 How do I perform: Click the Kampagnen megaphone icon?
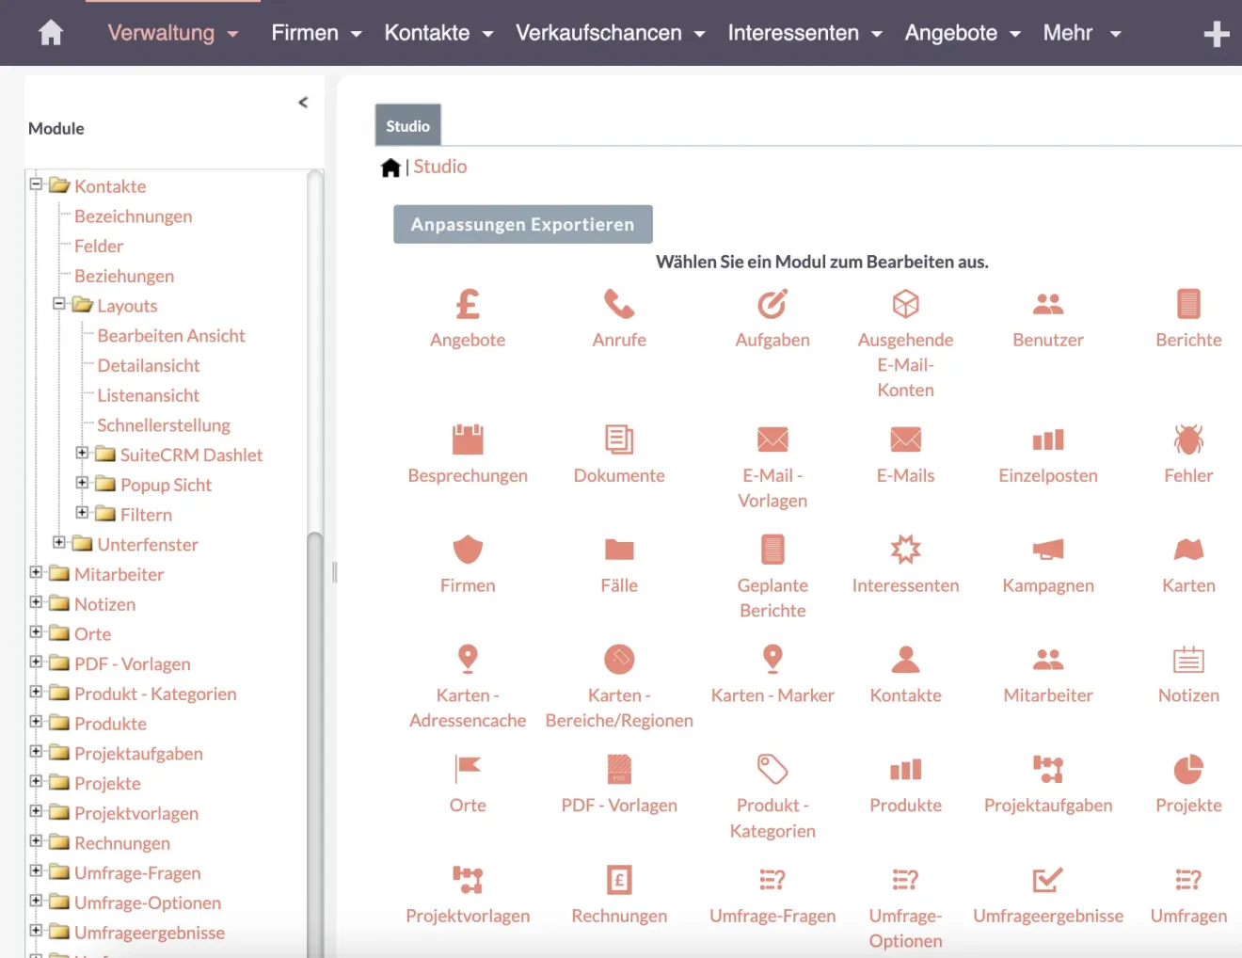1047,549
